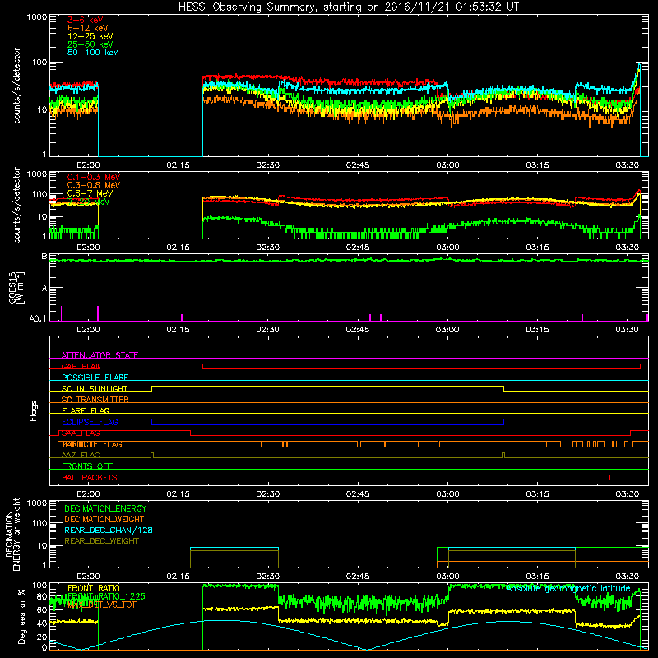658x658 pixels.
Task: Select the GAP_FLAG label
Action: point(81,366)
